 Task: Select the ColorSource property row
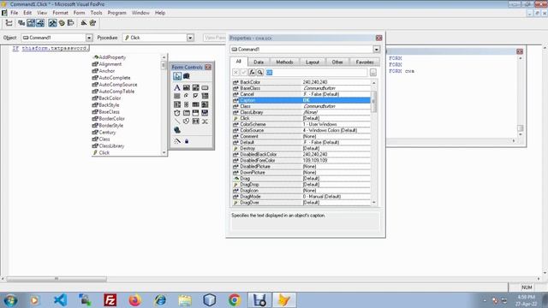click(x=301, y=130)
